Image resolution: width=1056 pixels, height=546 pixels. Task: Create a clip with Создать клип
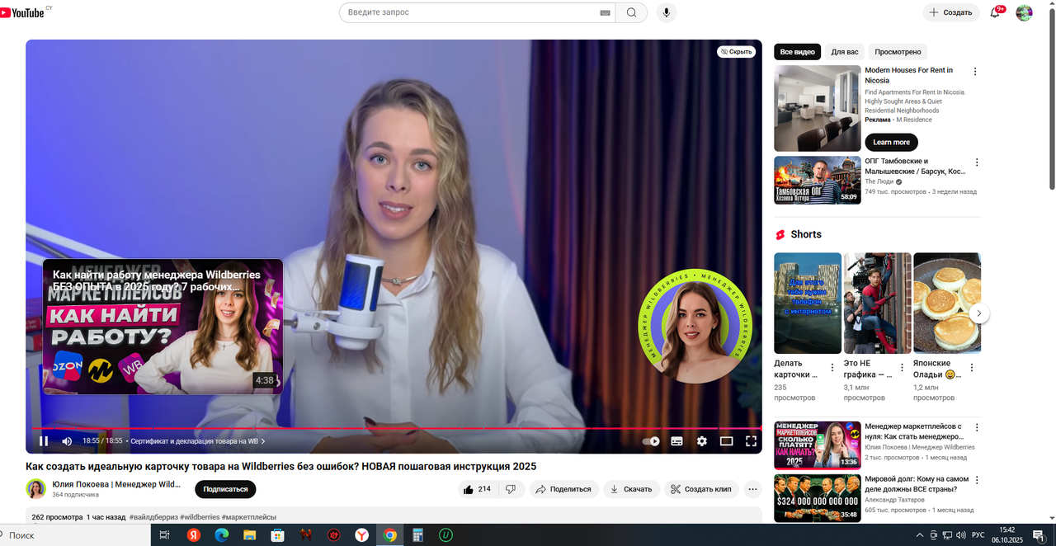(701, 489)
